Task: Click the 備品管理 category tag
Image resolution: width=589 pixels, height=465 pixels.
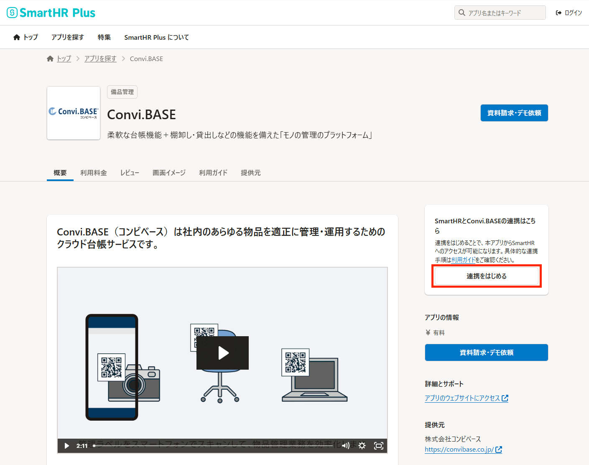Action: tap(122, 92)
